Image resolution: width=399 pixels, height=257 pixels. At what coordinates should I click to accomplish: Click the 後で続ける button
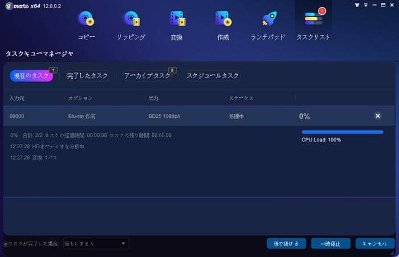coord(286,244)
